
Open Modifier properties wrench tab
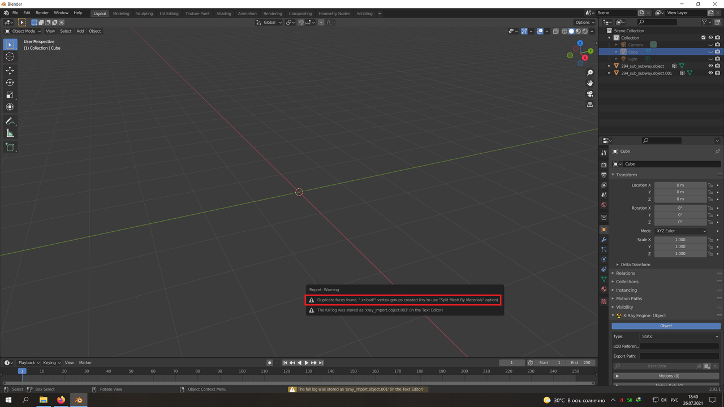click(x=604, y=240)
